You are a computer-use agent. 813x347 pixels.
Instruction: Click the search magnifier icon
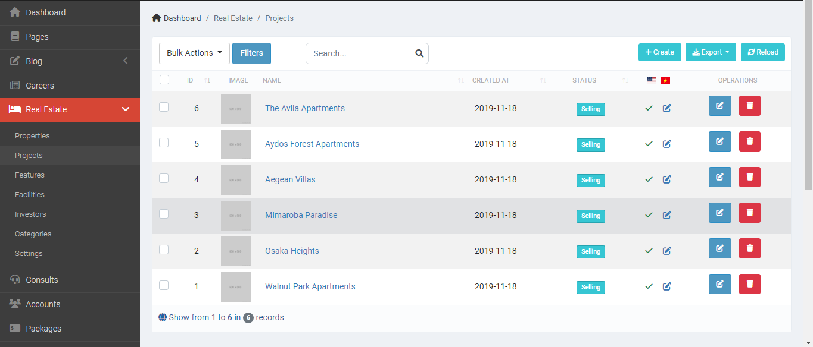pyautogui.click(x=419, y=53)
